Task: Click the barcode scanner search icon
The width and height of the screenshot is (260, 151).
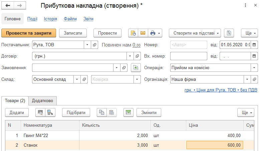Action: pos(40,112)
